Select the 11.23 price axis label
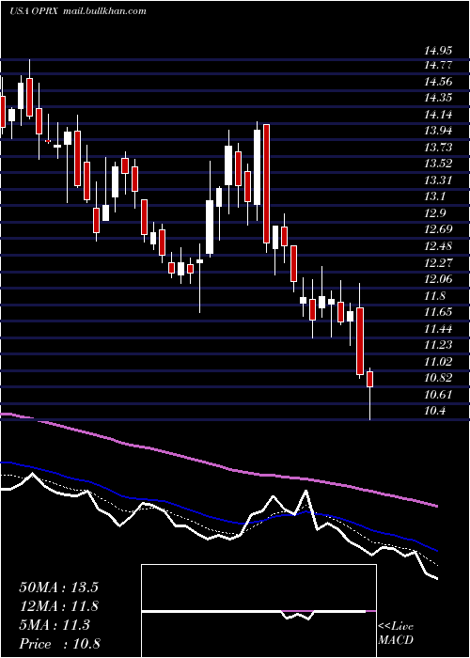The height and width of the screenshot is (658, 470). 438,345
